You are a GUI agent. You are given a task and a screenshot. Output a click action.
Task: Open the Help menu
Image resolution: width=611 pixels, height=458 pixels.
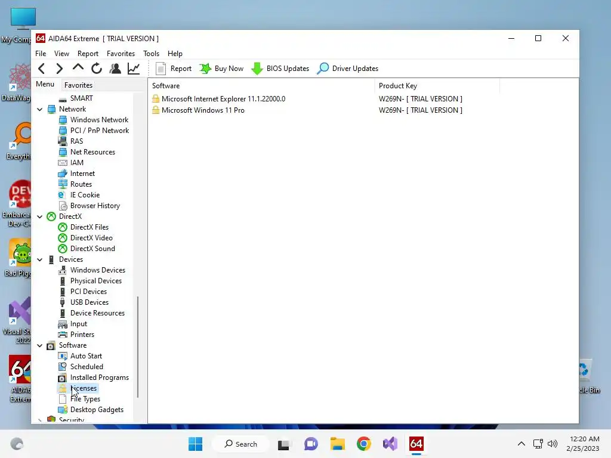175,53
